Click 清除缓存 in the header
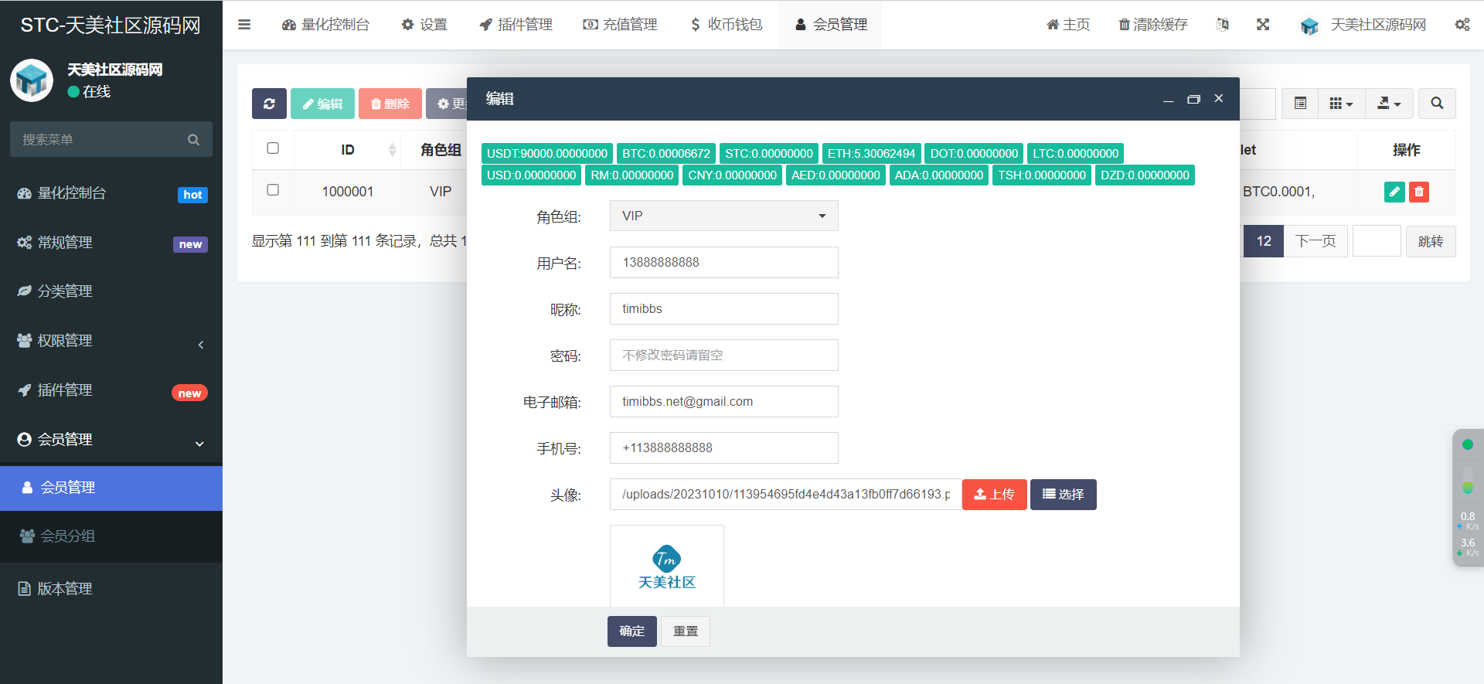1484x684 pixels. coord(1153,25)
